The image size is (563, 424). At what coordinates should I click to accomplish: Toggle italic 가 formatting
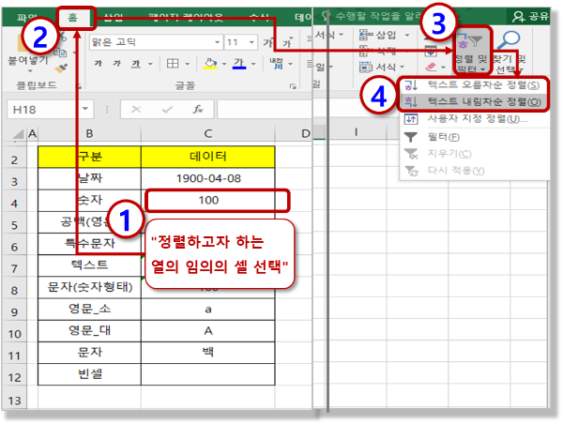(116, 64)
